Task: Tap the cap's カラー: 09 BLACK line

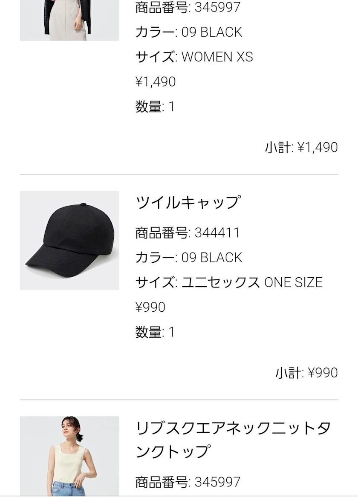Action: pyautogui.click(x=188, y=258)
